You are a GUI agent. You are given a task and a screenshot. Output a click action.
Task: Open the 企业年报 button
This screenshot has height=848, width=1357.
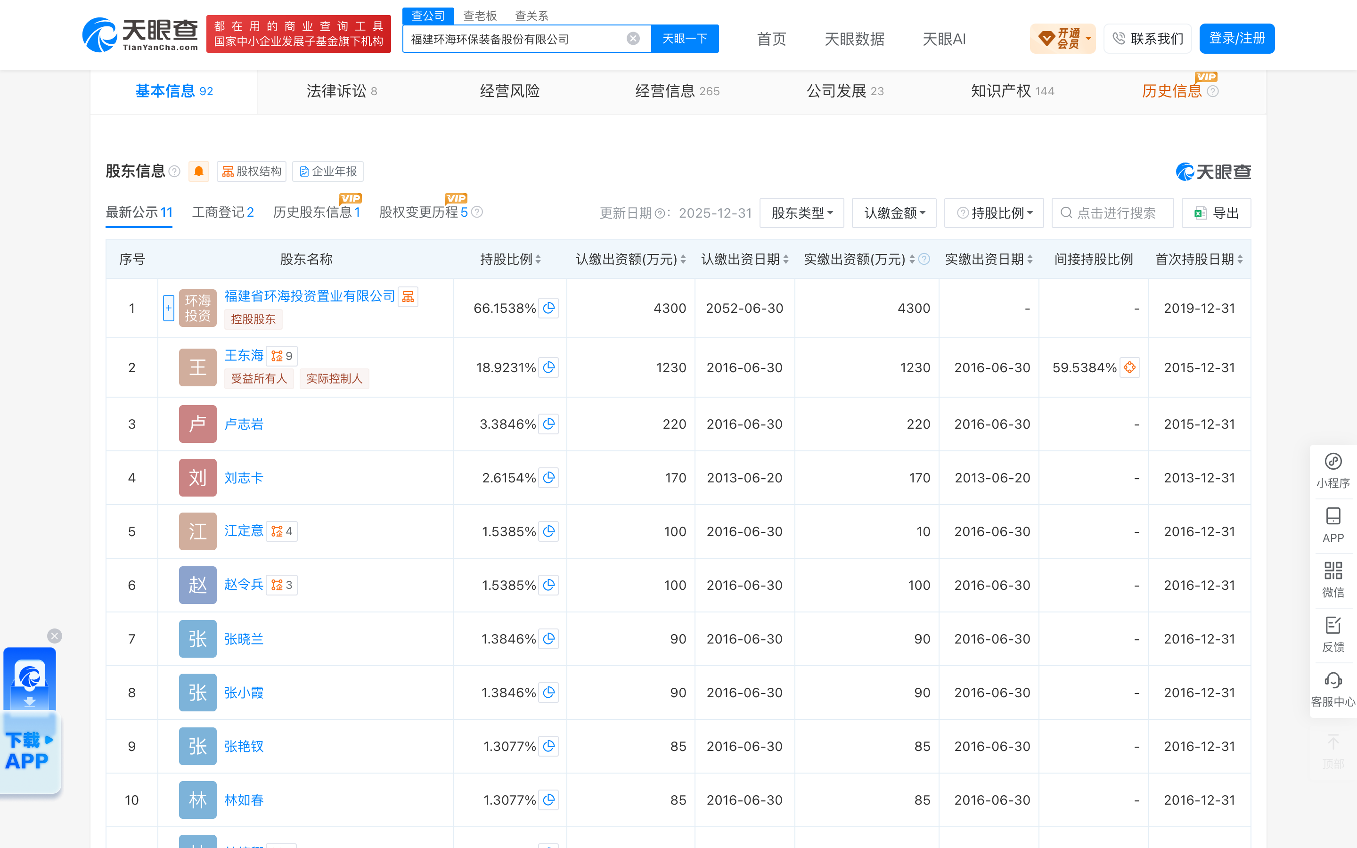(x=328, y=171)
